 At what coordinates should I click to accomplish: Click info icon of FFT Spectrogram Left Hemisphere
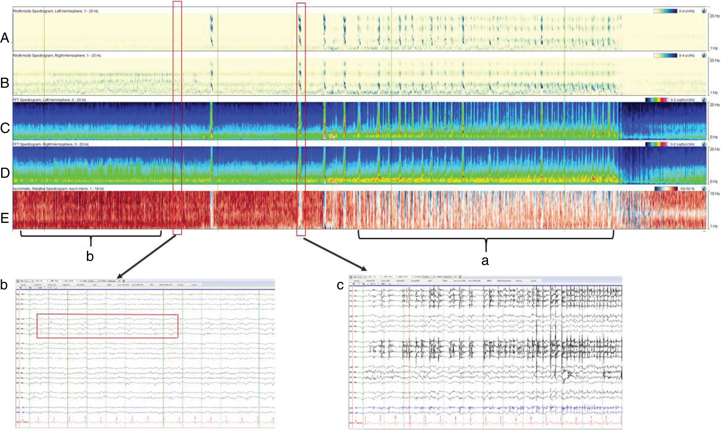[x=704, y=100]
